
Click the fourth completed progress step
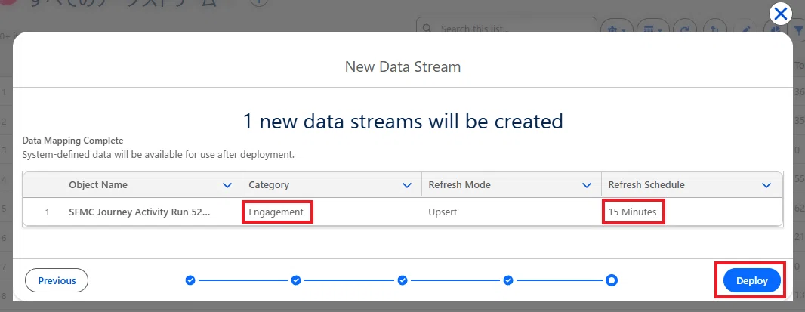tap(508, 280)
